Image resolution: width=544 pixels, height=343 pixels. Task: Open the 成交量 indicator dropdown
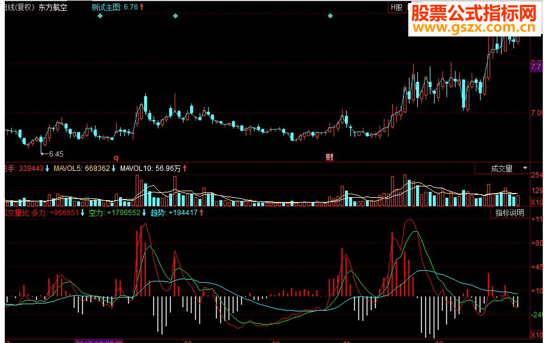point(503,169)
